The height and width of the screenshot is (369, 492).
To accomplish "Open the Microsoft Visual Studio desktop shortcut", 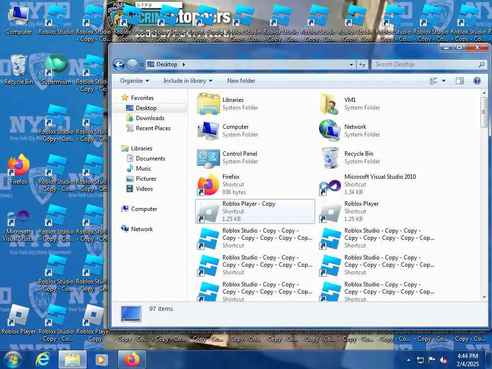I will 19,226.
